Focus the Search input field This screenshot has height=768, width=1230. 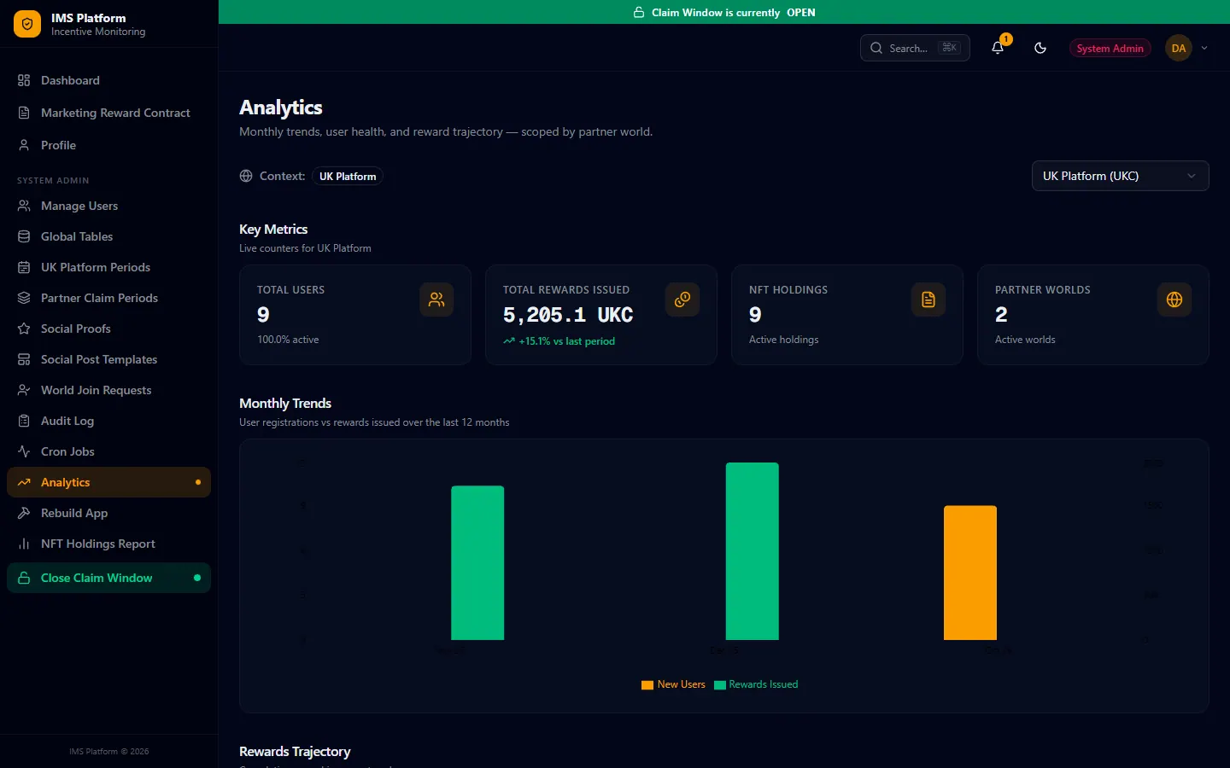coord(915,48)
